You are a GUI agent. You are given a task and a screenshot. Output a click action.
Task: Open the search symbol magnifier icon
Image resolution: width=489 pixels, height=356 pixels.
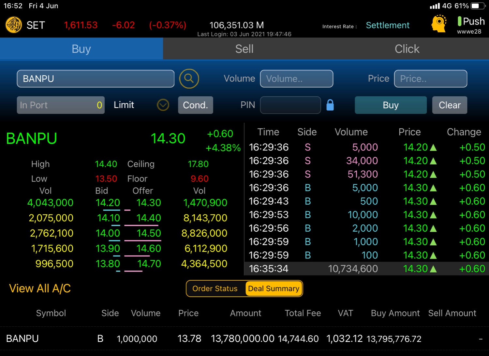189,79
